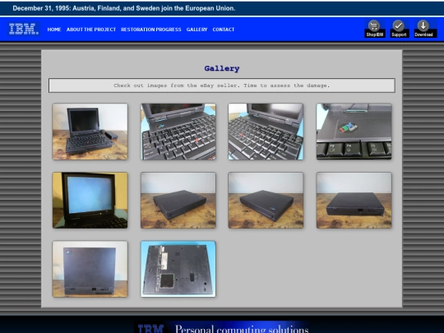Screen dimensions: 444x333
Task: Click the Gallery page heading
Action: click(222, 68)
